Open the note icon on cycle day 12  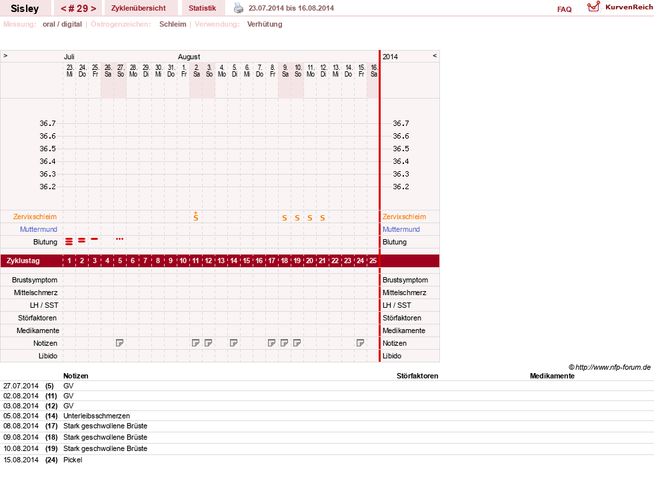pos(208,343)
